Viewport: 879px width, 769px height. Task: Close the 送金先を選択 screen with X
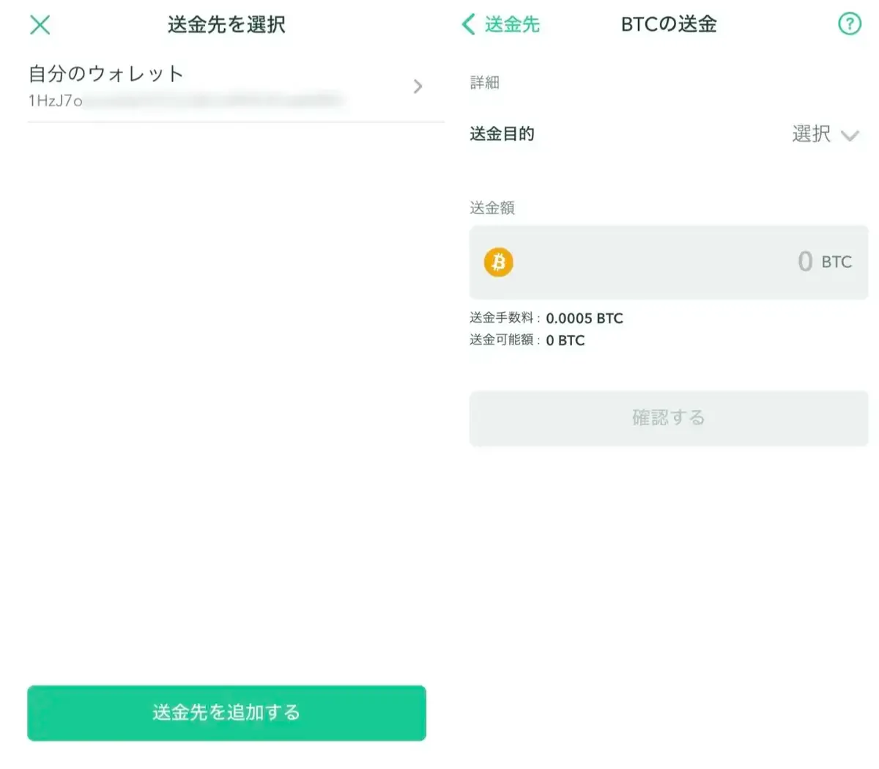pyautogui.click(x=40, y=25)
